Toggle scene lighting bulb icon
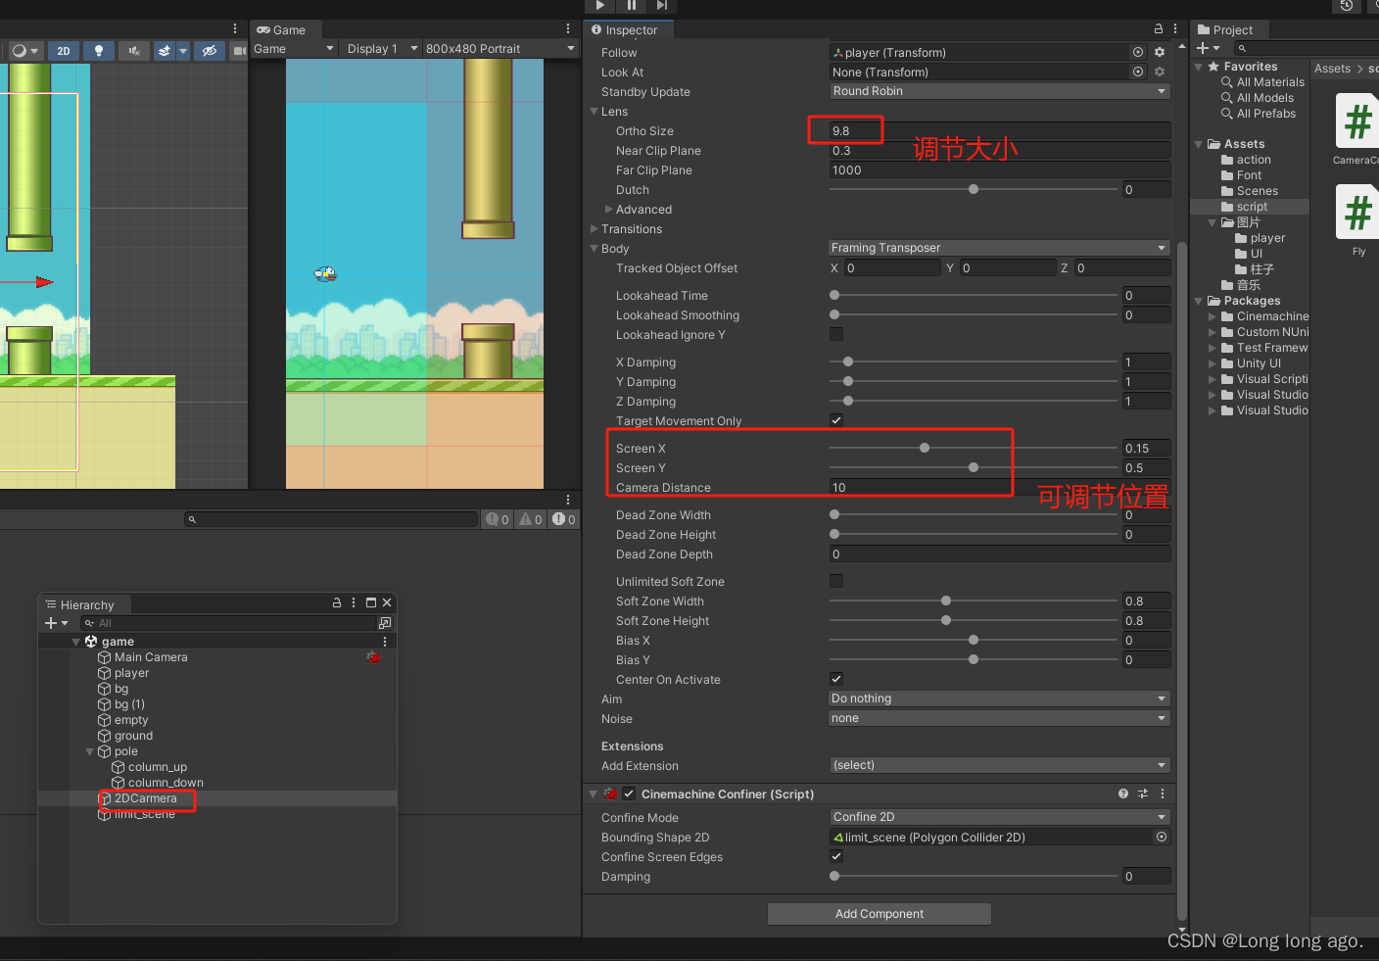This screenshot has width=1379, height=961. pos(99,51)
